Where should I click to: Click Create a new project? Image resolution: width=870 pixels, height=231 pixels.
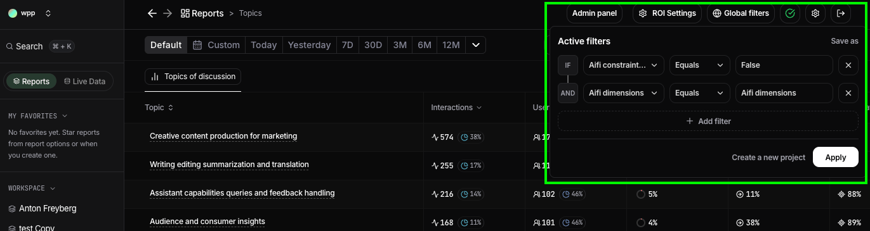tap(768, 158)
